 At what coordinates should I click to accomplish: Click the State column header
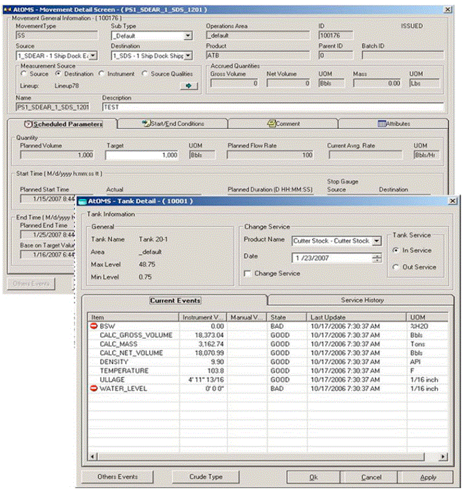(x=287, y=317)
